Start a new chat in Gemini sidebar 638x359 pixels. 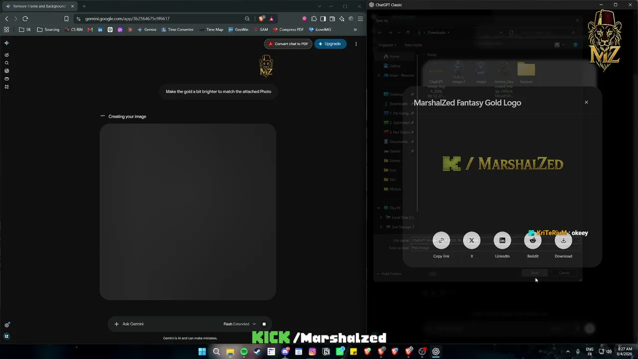click(6, 55)
